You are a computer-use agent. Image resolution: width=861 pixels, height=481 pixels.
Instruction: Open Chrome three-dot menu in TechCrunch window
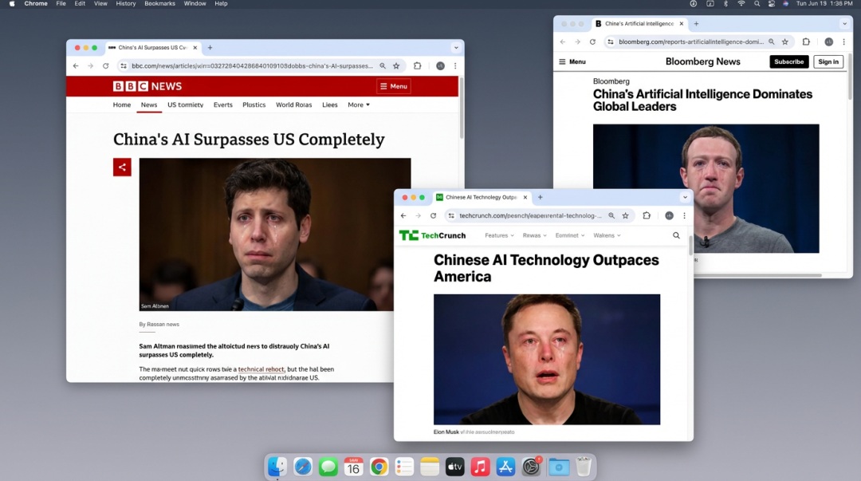point(684,215)
